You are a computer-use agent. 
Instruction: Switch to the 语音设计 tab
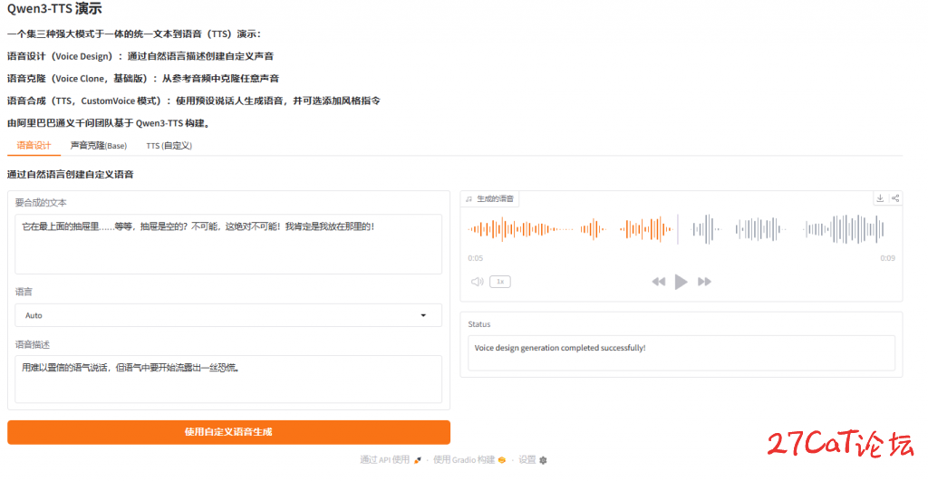pos(34,146)
